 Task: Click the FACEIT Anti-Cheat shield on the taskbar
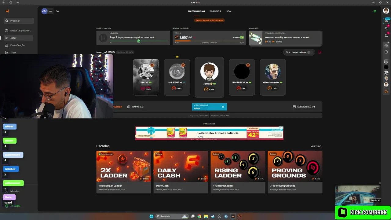click(239, 216)
